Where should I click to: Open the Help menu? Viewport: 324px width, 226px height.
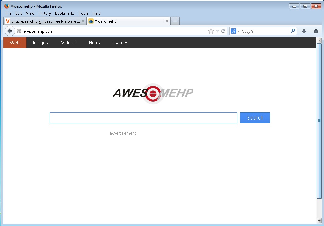click(x=96, y=13)
